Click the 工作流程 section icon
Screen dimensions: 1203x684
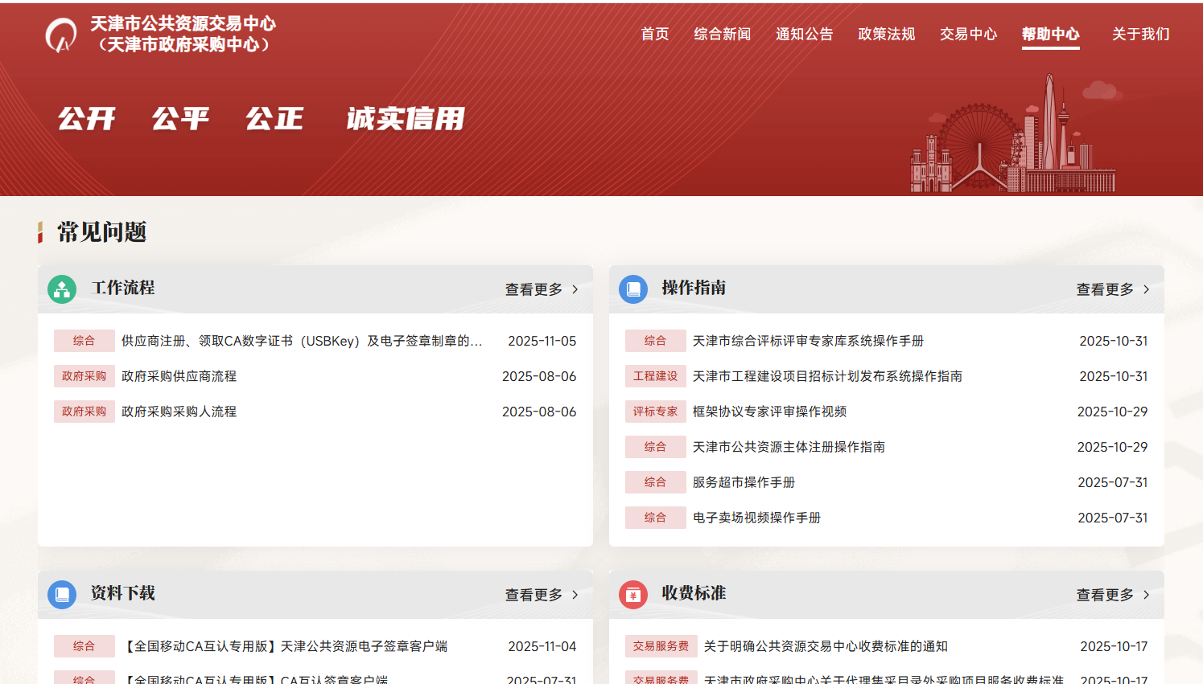coord(61,289)
